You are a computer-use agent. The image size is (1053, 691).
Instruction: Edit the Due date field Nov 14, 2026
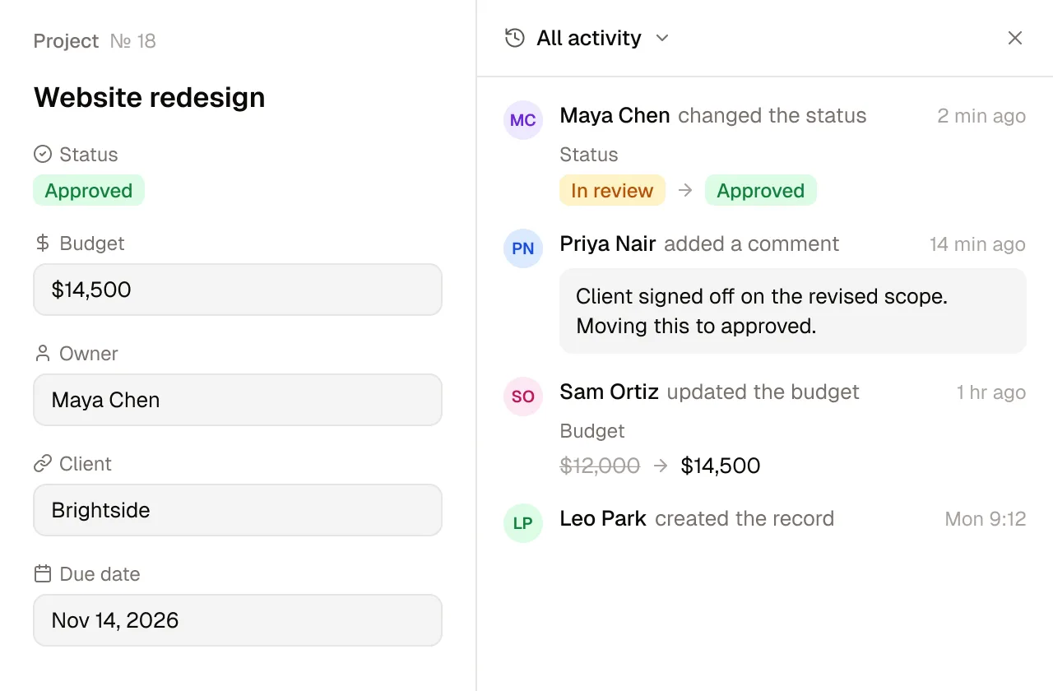(238, 620)
